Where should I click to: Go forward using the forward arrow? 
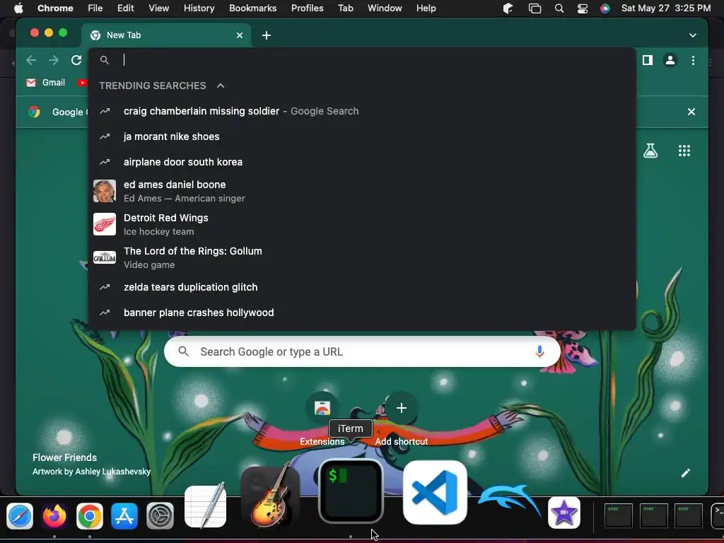coord(54,60)
